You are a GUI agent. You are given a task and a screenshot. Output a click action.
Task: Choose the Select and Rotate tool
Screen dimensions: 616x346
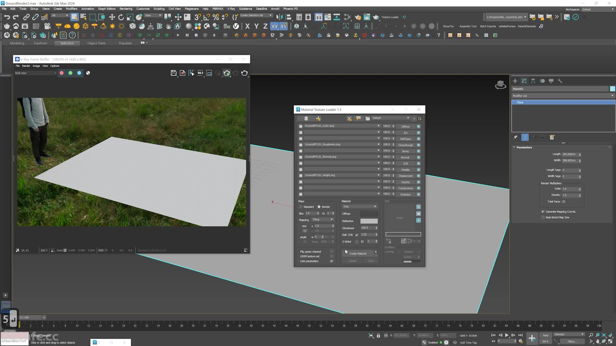[121, 17]
